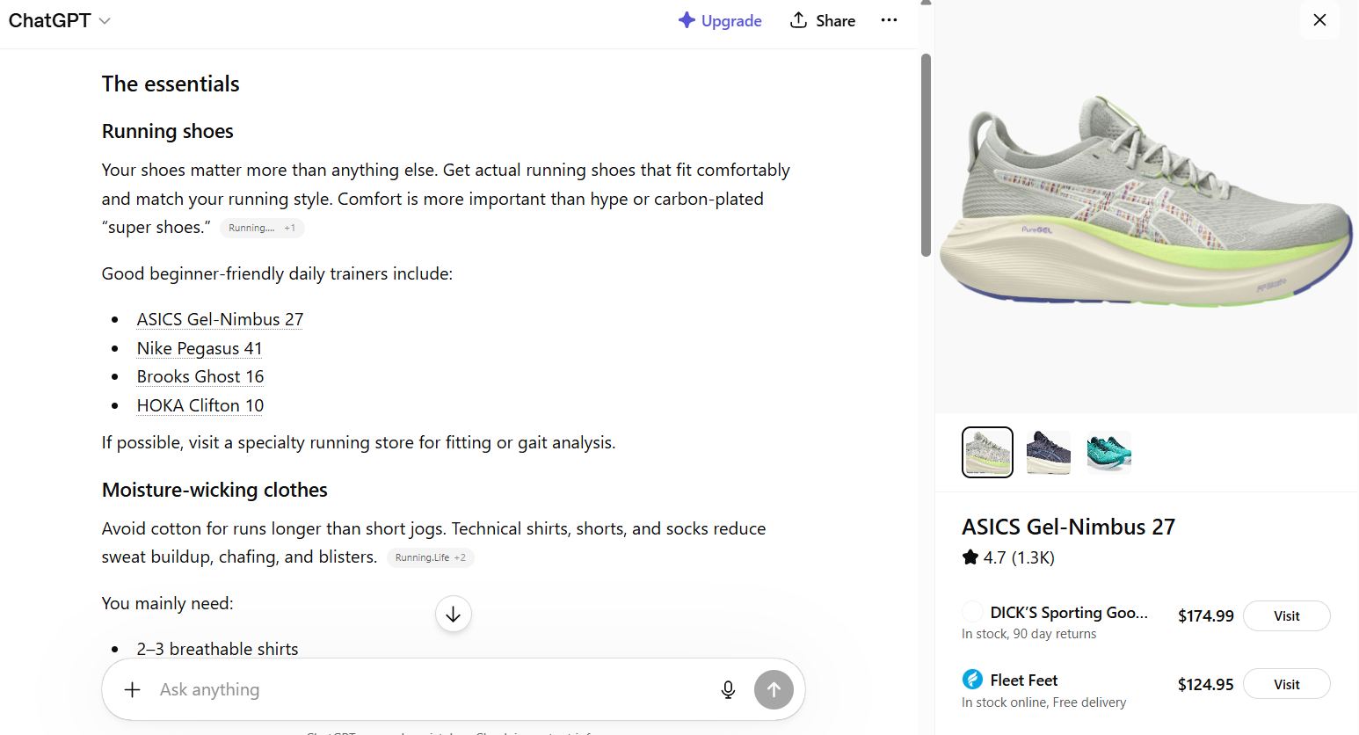Open the three-dot more options menu
The height and width of the screenshot is (735, 1359).
(x=889, y=20)
